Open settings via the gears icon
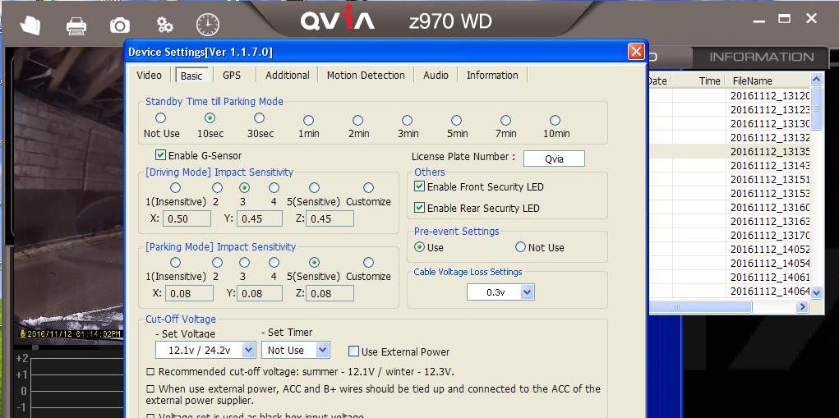 pyautogui.click(x=164, y=25)
